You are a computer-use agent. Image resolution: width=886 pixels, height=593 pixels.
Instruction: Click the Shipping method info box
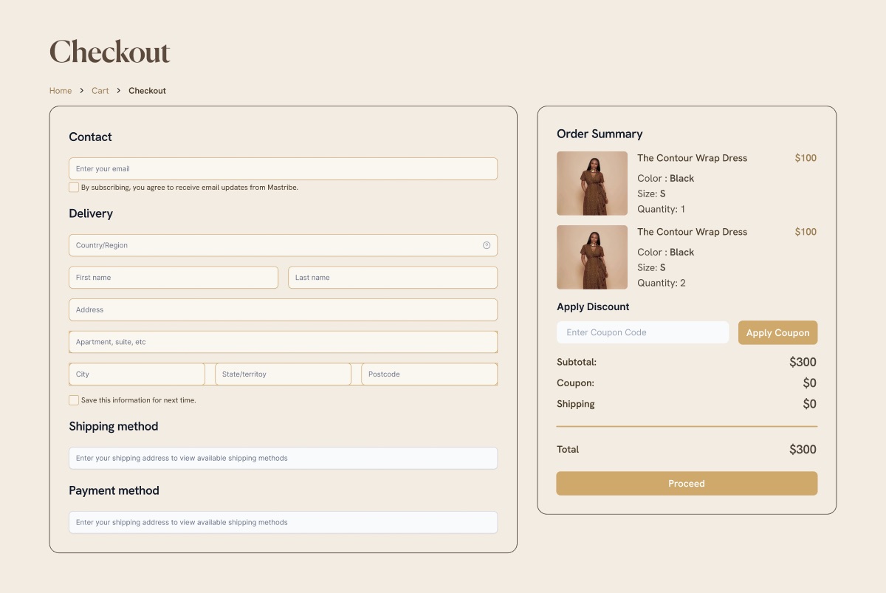click(x=283, y=458)
